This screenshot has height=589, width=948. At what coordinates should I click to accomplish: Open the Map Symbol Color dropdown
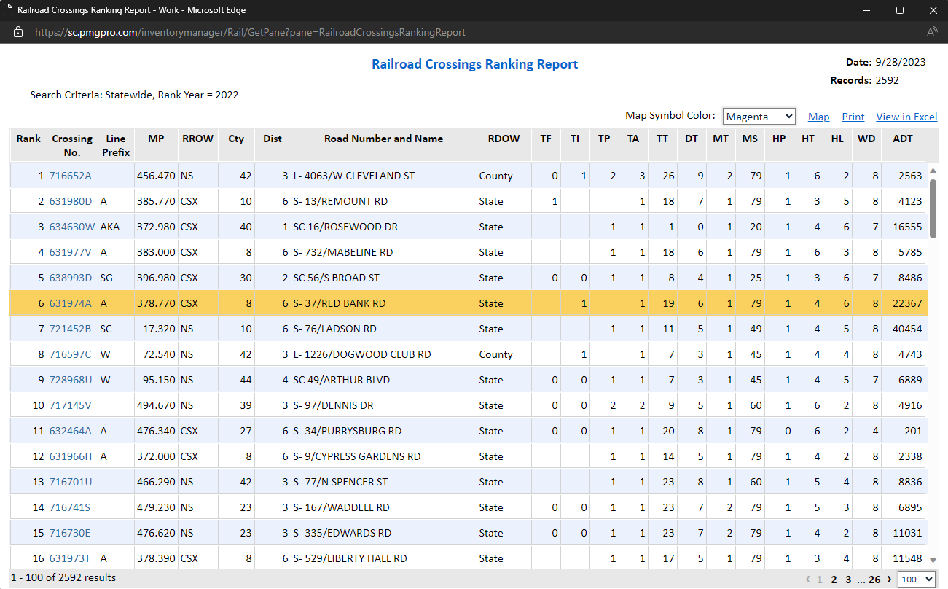[759, 117]
